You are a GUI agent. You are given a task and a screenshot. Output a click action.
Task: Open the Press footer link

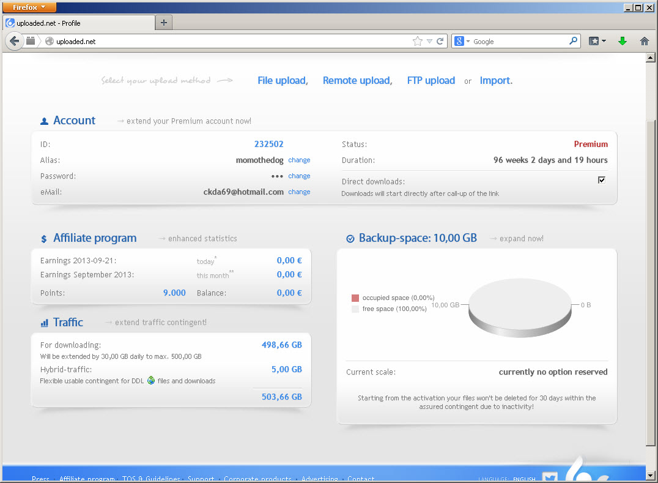40,478
